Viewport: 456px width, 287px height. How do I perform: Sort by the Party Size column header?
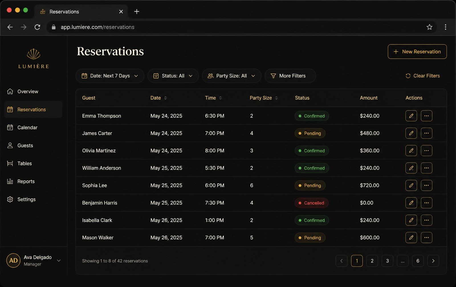pyautogui.click(x=264, y=98)
